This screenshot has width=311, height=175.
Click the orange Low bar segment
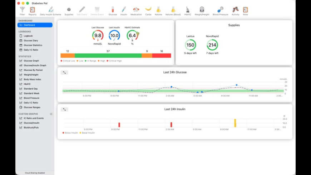coord(68,56)
